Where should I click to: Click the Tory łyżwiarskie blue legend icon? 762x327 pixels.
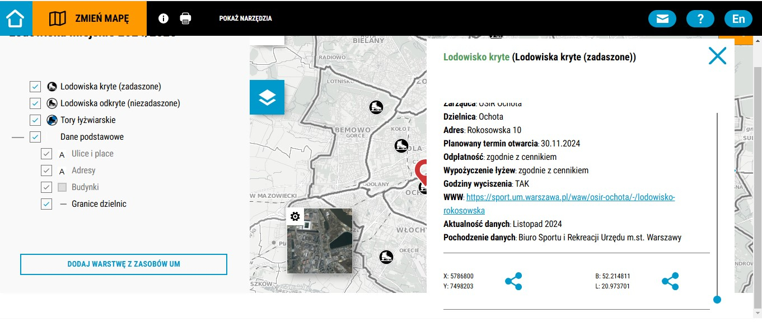click(52, 120)
